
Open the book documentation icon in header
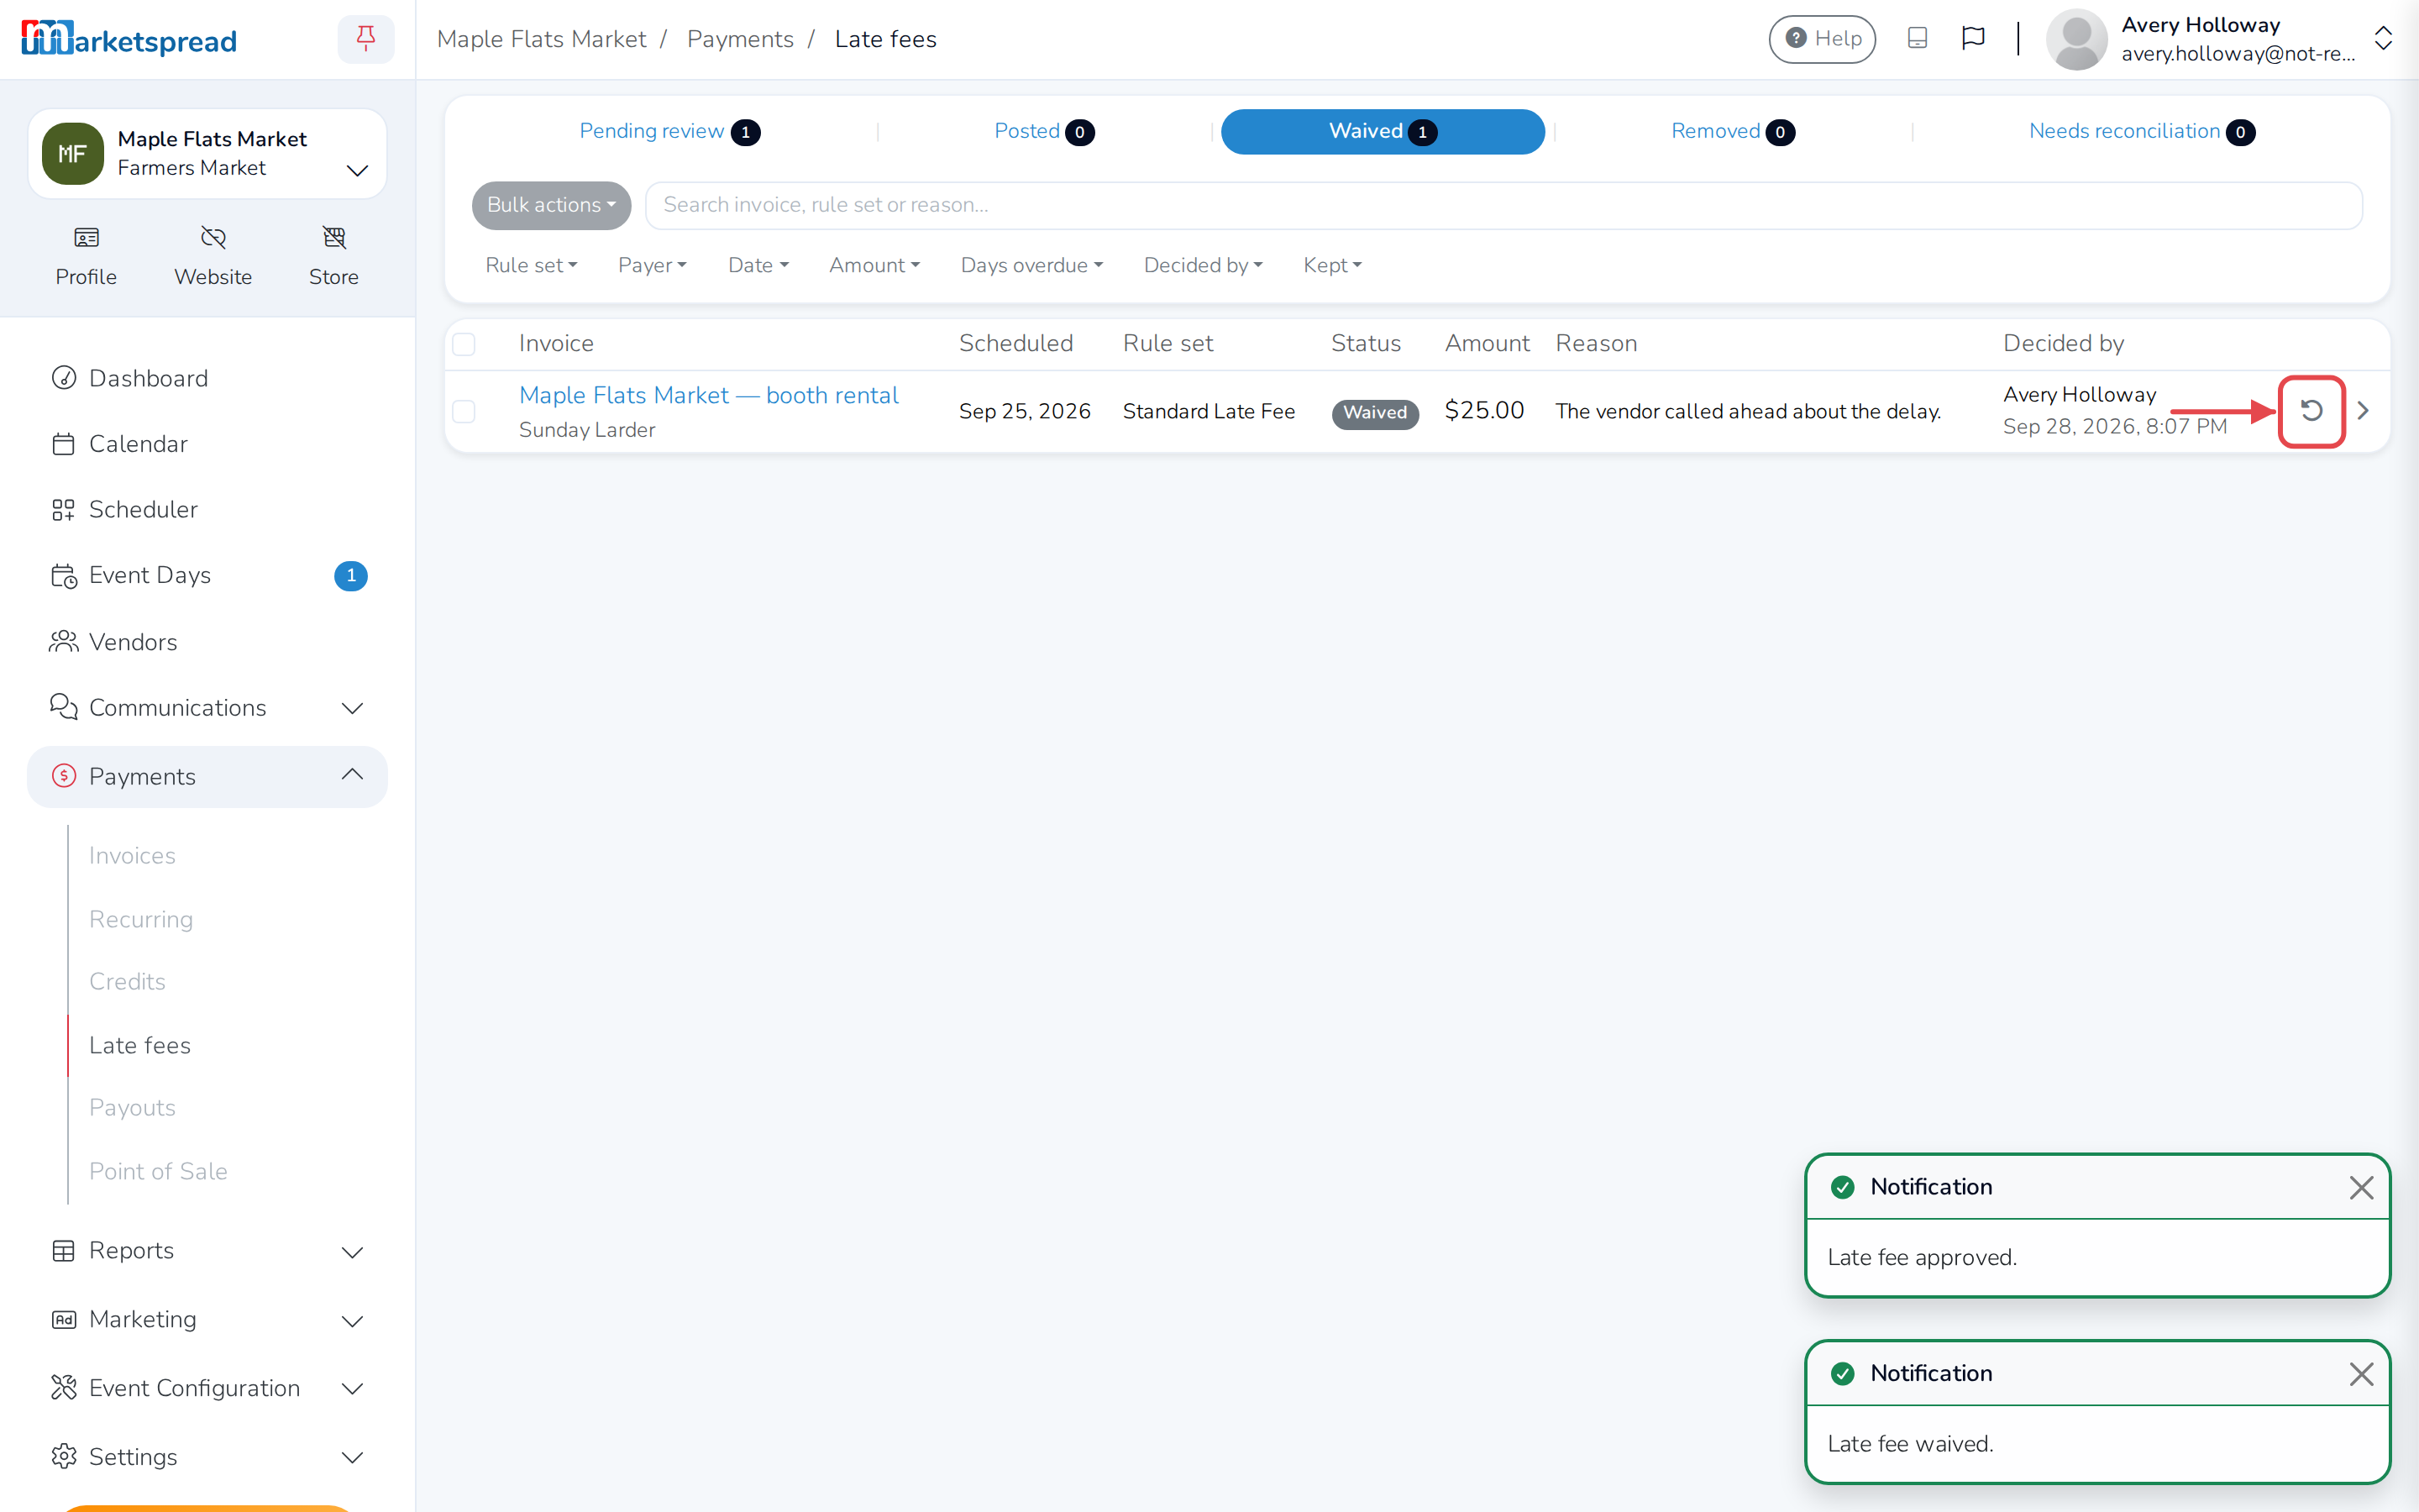pyautogui.click(x=1918, y=38)
